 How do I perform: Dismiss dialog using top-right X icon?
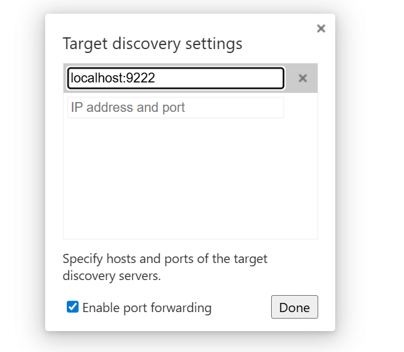tap(321, 28)
